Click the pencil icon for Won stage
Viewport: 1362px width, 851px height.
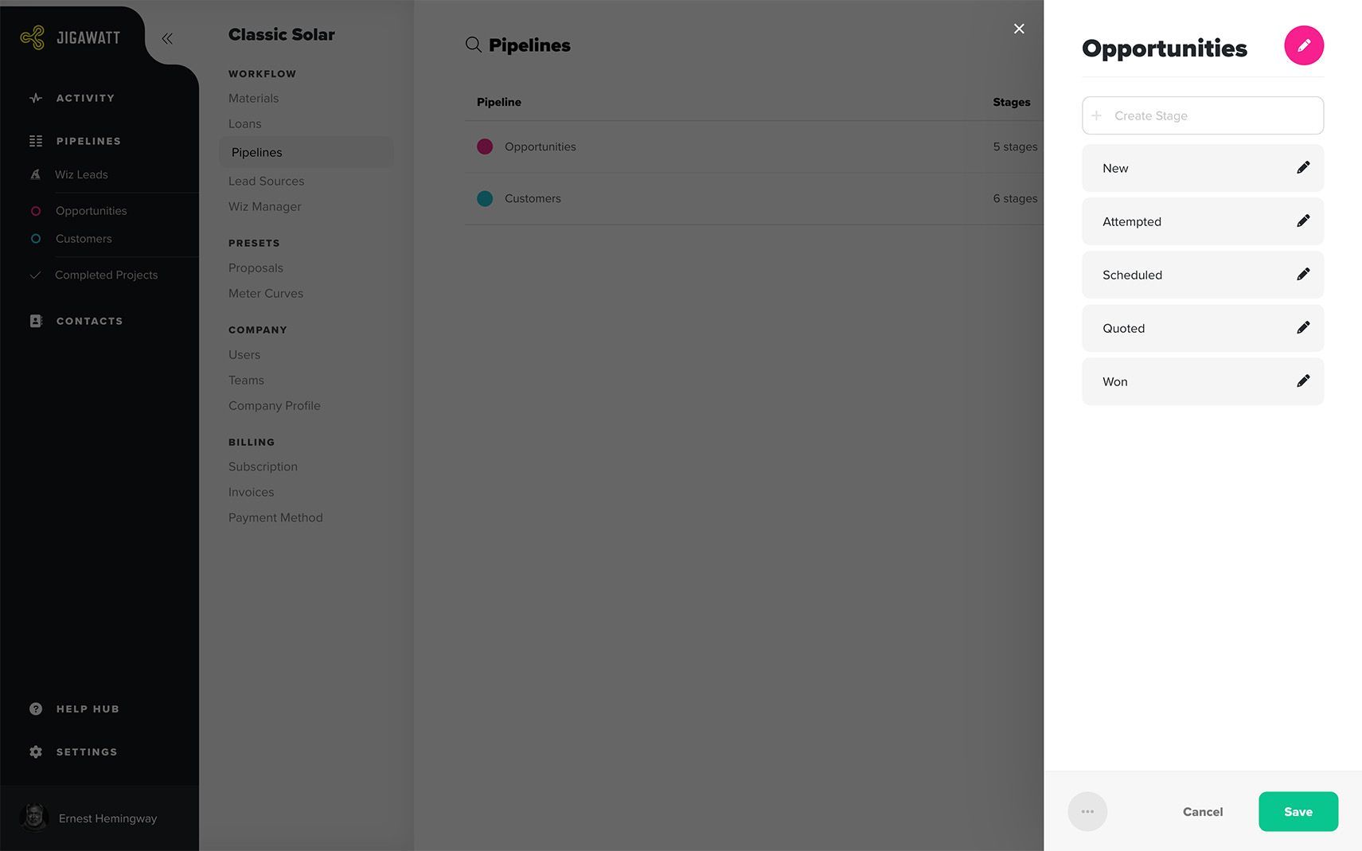click(1302, 381)
